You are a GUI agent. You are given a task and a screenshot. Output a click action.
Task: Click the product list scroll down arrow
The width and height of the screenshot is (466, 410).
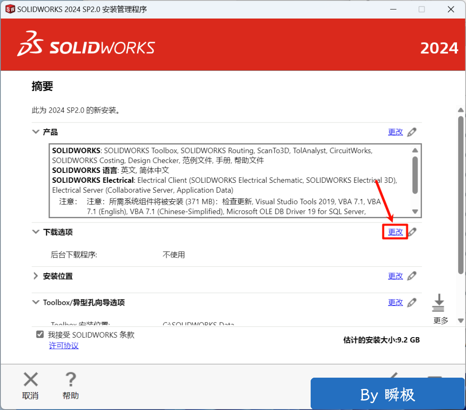(415, 212)
